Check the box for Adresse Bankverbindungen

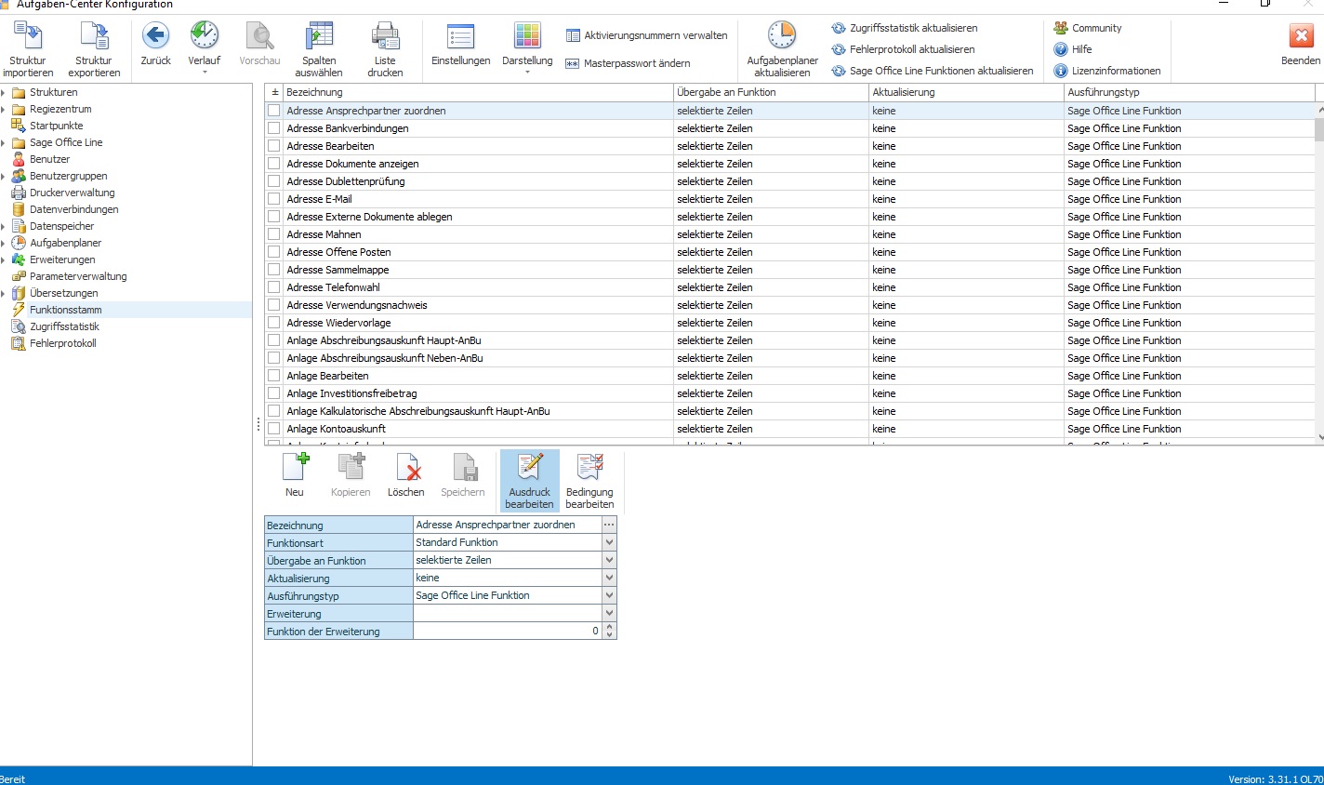(274, 128)
